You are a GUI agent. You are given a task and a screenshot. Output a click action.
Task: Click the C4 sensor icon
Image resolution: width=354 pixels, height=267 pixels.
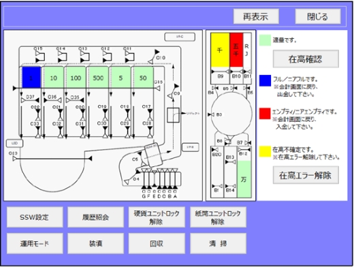click(x=132, y=176)
